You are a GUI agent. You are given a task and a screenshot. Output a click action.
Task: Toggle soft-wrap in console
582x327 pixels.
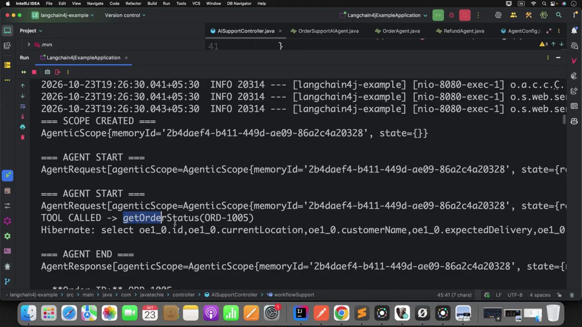point(22,106)
